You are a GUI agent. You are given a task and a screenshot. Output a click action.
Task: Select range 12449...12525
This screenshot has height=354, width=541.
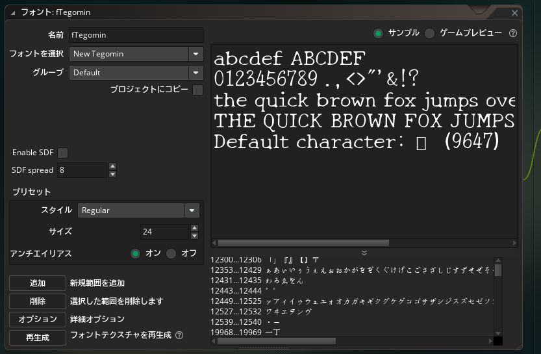tap(351, 301)
